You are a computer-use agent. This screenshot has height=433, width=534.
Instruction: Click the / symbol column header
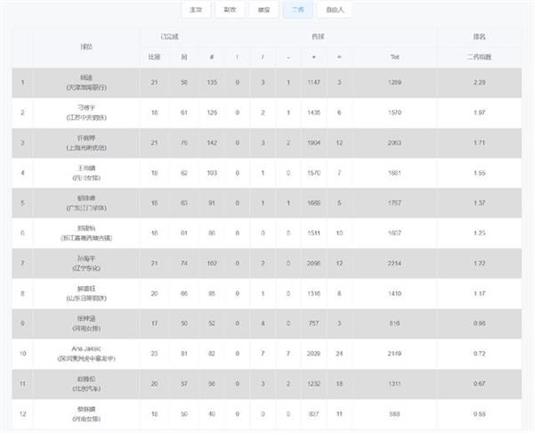coord(263,57)
